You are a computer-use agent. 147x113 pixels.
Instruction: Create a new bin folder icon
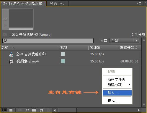coord(34,110)
